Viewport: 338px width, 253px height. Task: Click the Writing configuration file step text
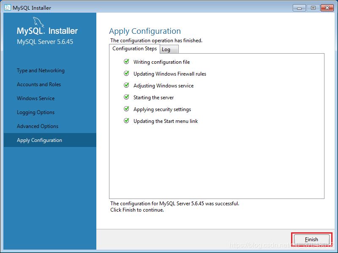[x=161, y=62]
